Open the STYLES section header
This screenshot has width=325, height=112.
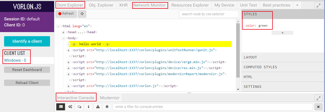(x=283, y=14)
